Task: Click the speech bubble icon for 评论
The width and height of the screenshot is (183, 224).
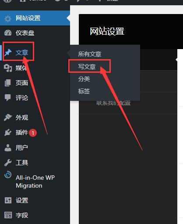Action: [8, 98]
